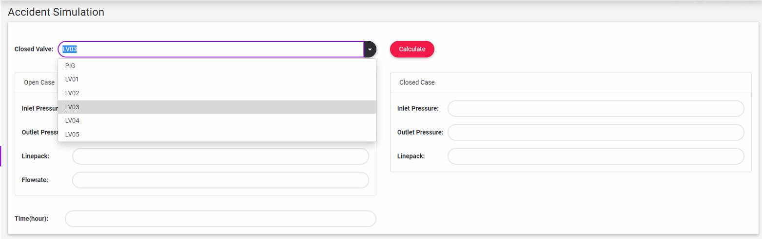Click the Closed Valve label

[x=34, y=49]
